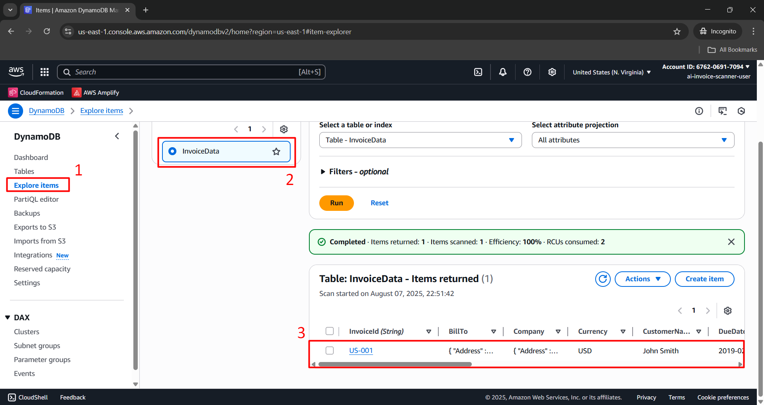Open table list preferences gear
This screenshot has height=405, width=764.
pyautogui.click(x=284, y=129)
